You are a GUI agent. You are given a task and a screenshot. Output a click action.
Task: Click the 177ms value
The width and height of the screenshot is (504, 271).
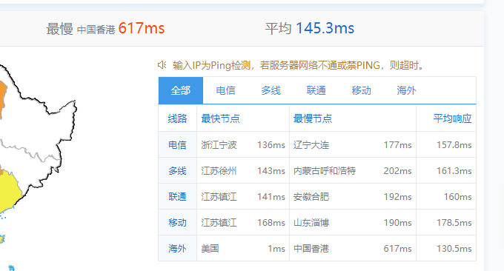[397, 145]
